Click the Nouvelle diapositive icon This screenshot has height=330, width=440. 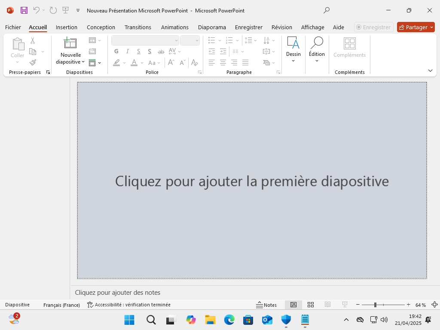click(x=70, y=43)
